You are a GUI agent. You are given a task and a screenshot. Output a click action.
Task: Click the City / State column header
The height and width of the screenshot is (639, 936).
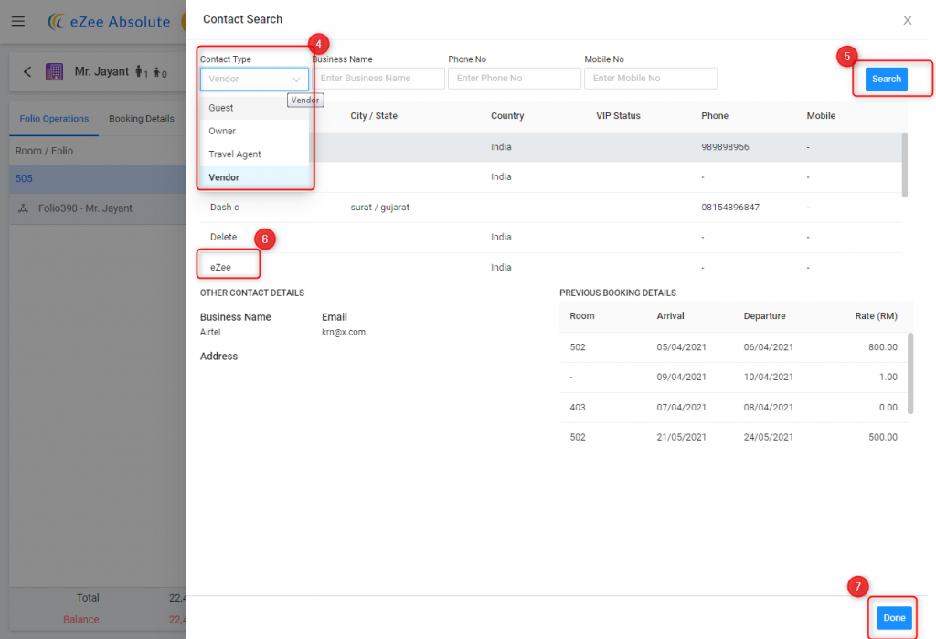click(x=374, y=116)
